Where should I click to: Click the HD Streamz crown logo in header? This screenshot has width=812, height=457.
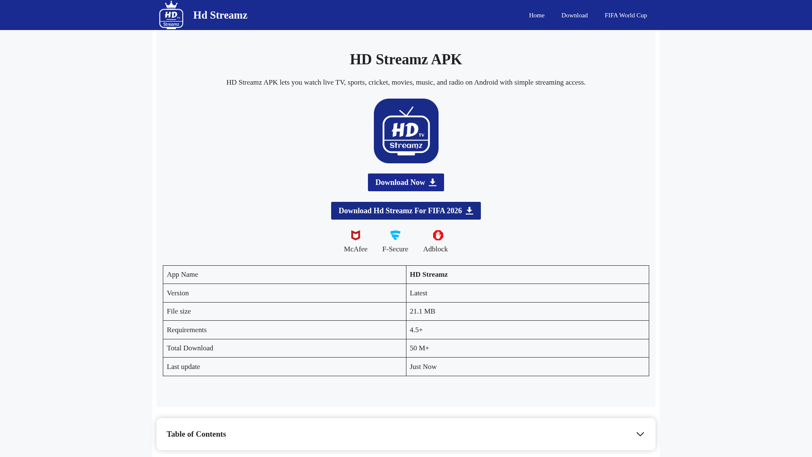point(171,15)
